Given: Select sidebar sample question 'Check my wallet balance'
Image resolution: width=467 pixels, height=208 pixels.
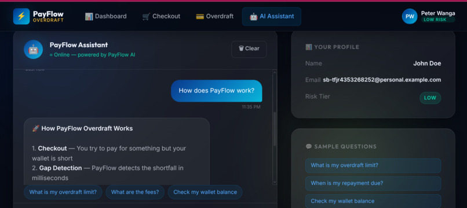Looking at the screenshot, I should 373,201.
